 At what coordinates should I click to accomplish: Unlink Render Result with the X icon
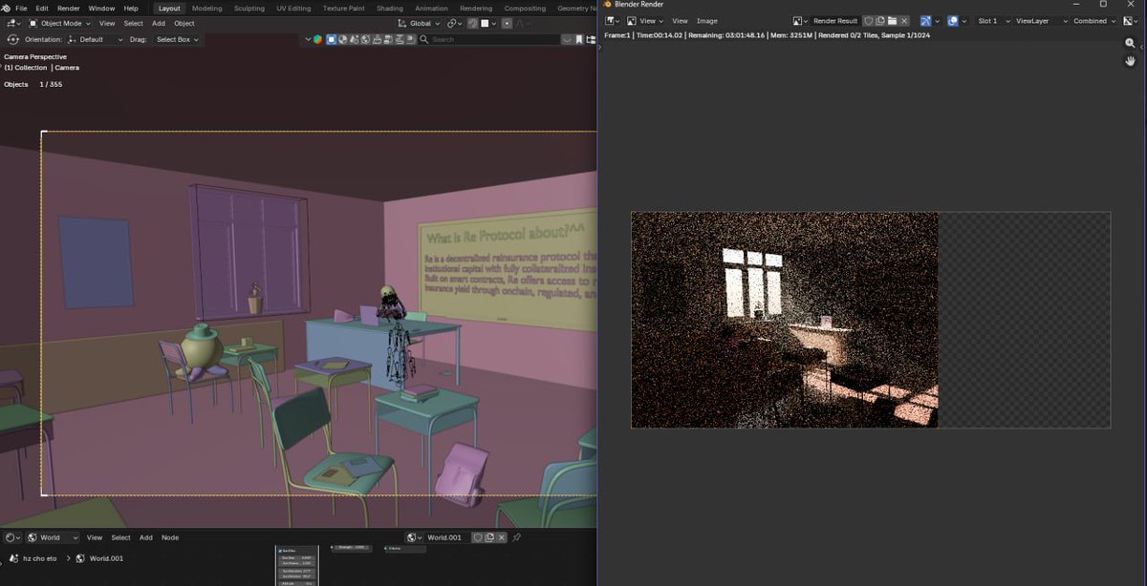pos(904,20)
